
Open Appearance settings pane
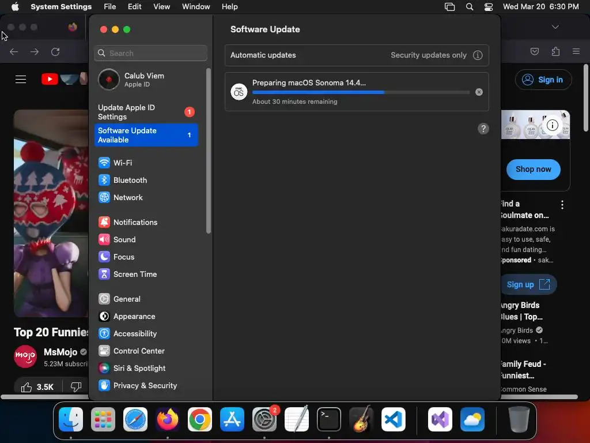[x=146, y=317]
